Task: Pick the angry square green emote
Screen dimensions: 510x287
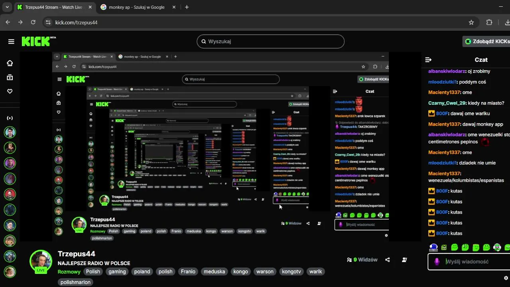Action: 444,248
